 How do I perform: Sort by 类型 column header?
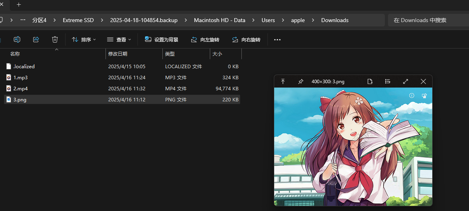coord(170,54)
